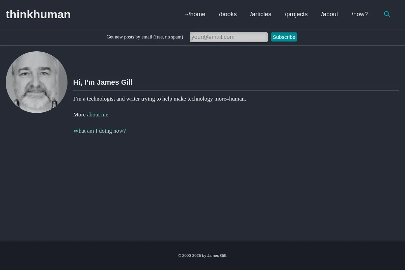This screenshot has width=405, height=270.
Task: Click the "Get new posts by email" label
Action: pos(145,37)
